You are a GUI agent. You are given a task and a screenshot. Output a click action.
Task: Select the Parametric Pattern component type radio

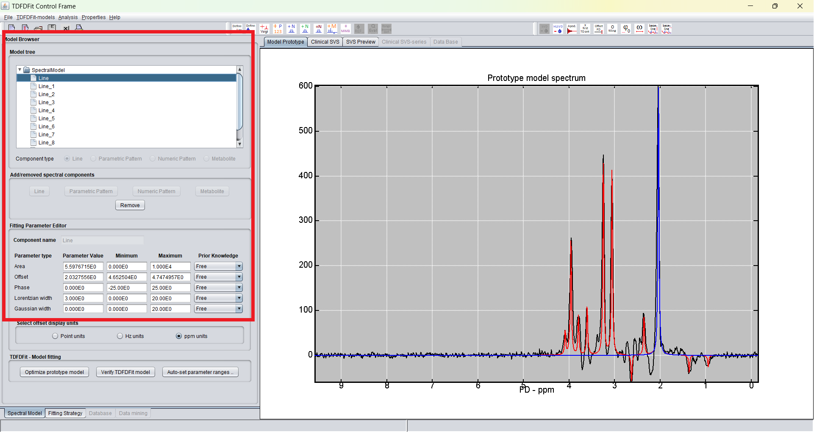[x=93, y=158]
